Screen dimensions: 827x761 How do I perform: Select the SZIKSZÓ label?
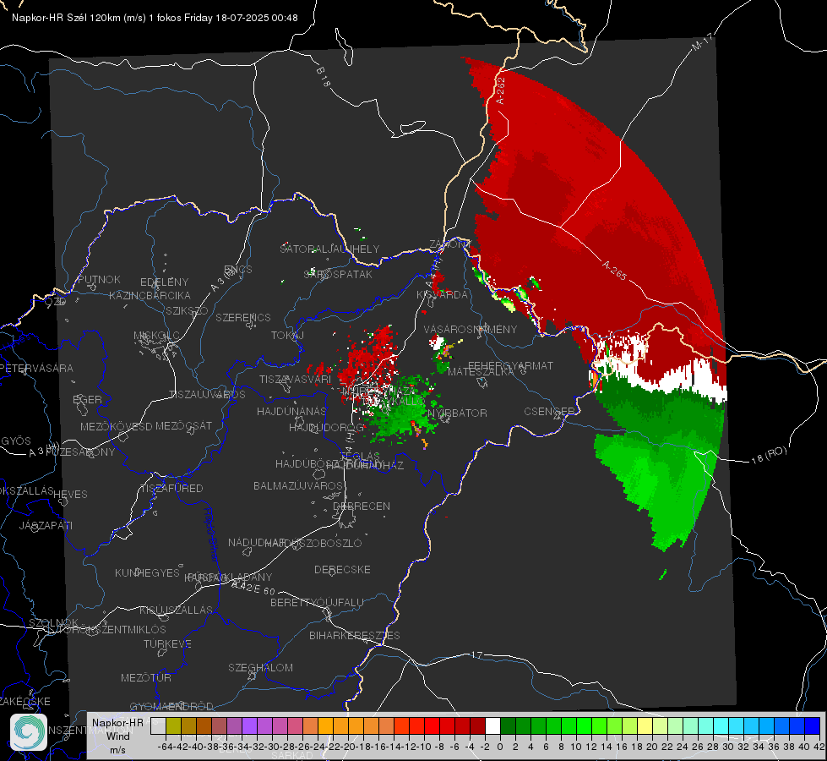click(187, 310)
